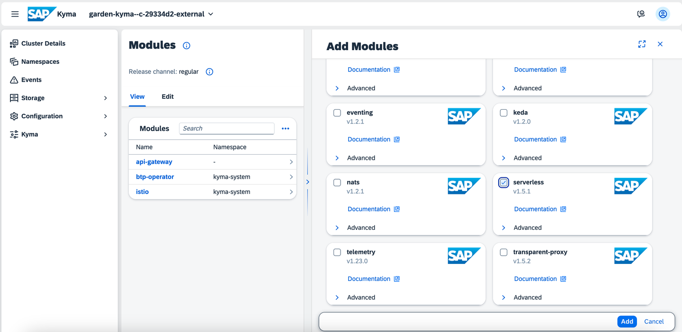682x332 pixels.
Task: Toggle full screen for Add Modules panel
Action: pyautogui.click(x=642, y=44)
